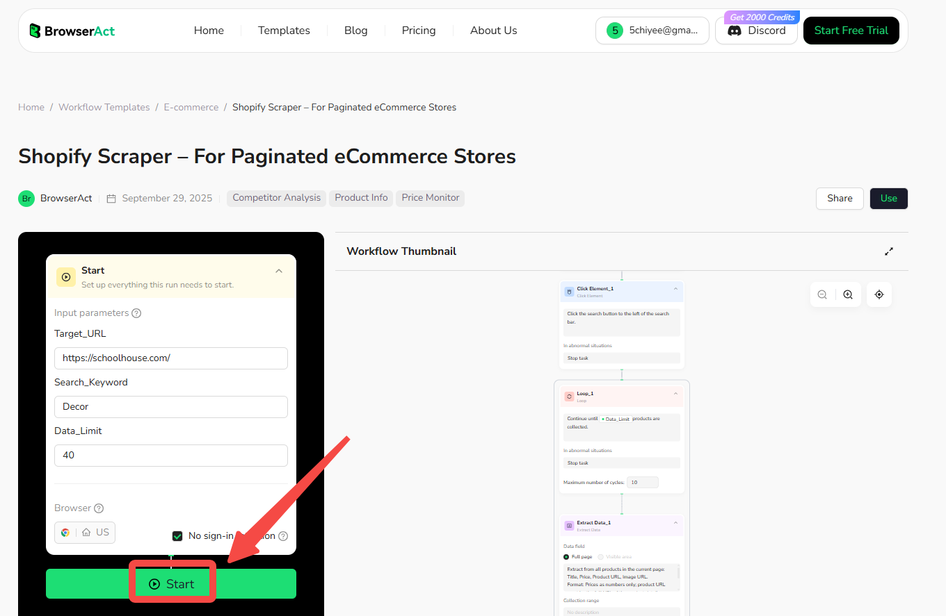Collapse the Click Element_1 node

click(675, 289)
